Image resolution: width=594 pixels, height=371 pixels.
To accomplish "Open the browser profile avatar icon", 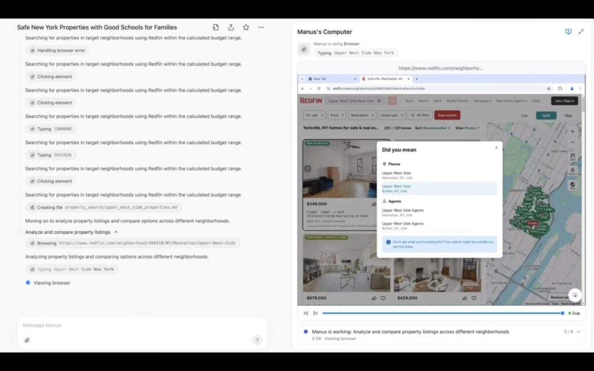I will 571,89.
